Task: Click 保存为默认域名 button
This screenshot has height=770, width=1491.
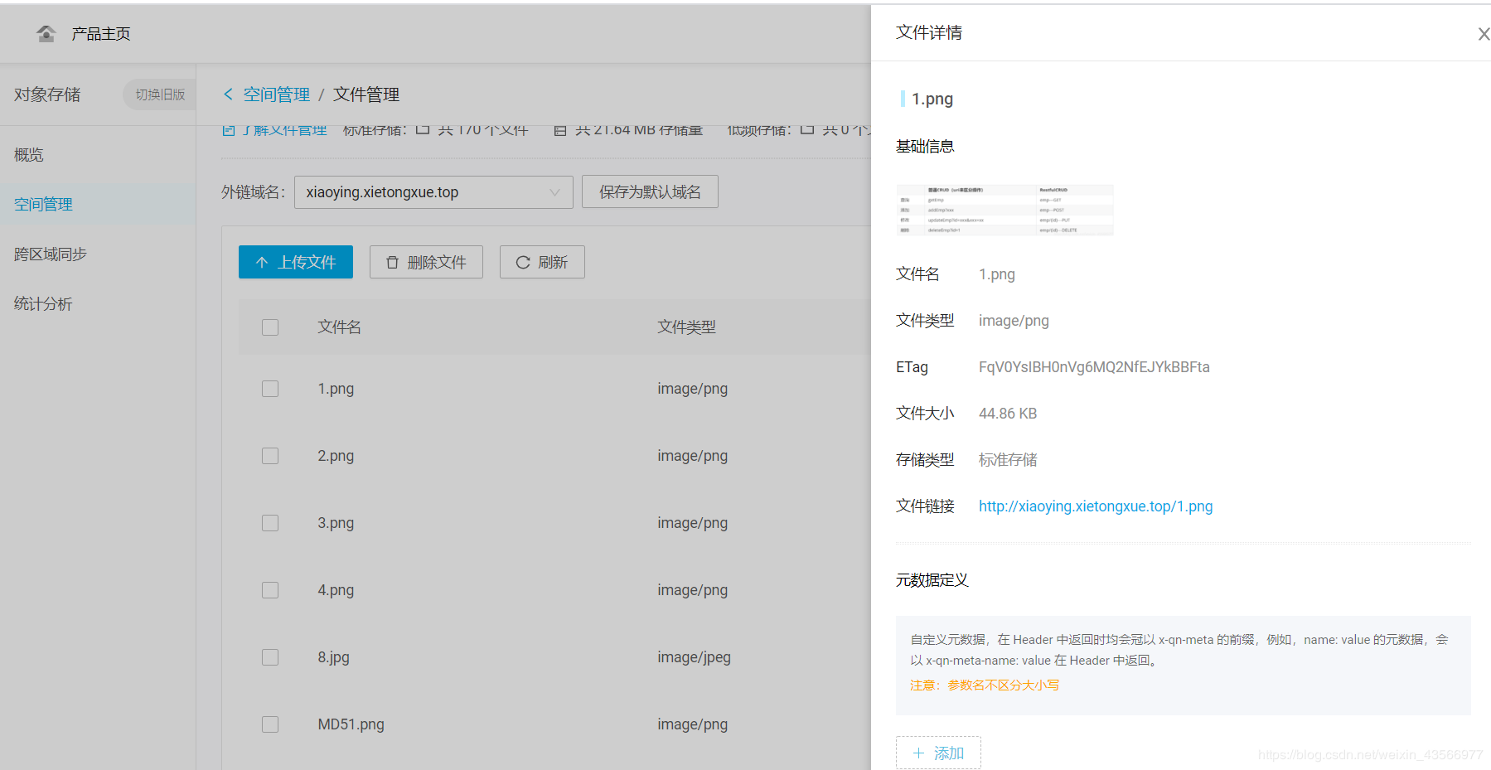Action: [650, 191]
